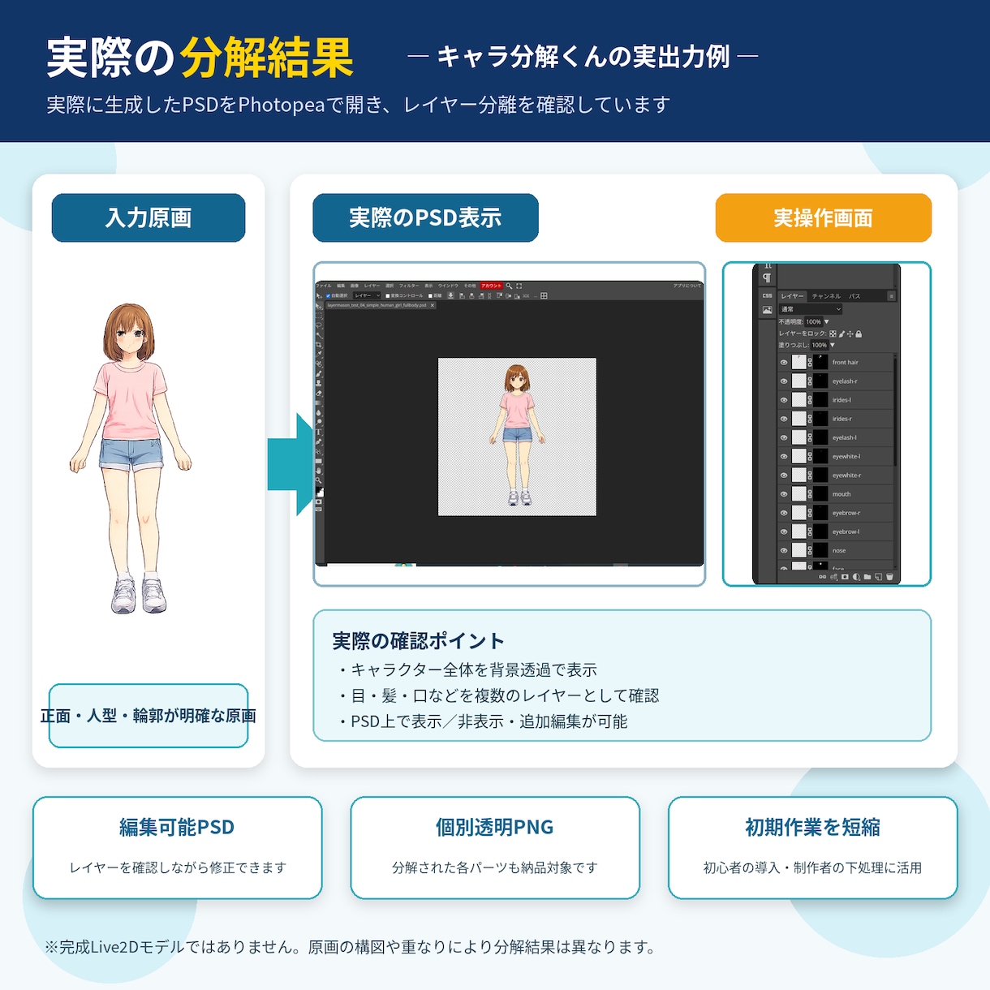The height and width of the screenshot is (990, 990).
Task: Click the adjustment layer icon in the Layers panel
Action: (856, 577)
